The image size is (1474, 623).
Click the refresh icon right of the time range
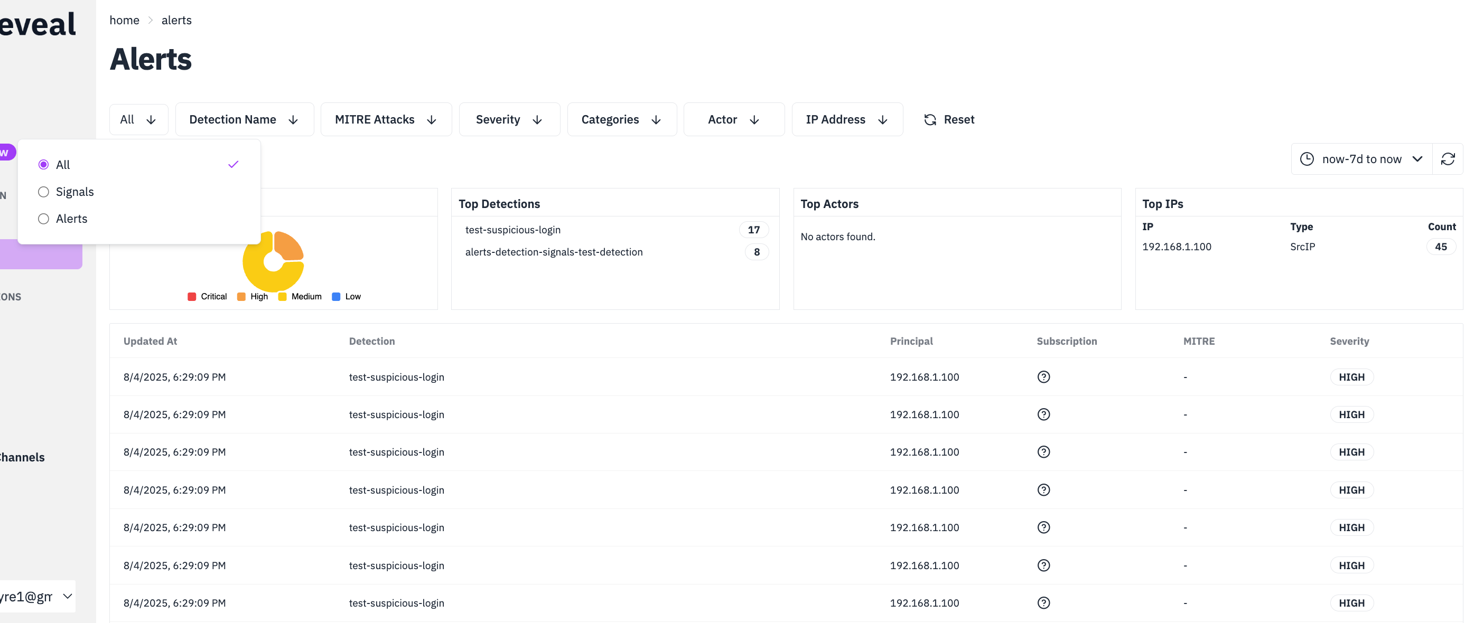1448,158
